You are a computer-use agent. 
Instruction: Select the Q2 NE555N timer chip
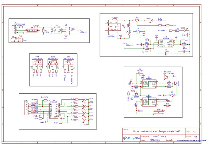pos(165,43)
